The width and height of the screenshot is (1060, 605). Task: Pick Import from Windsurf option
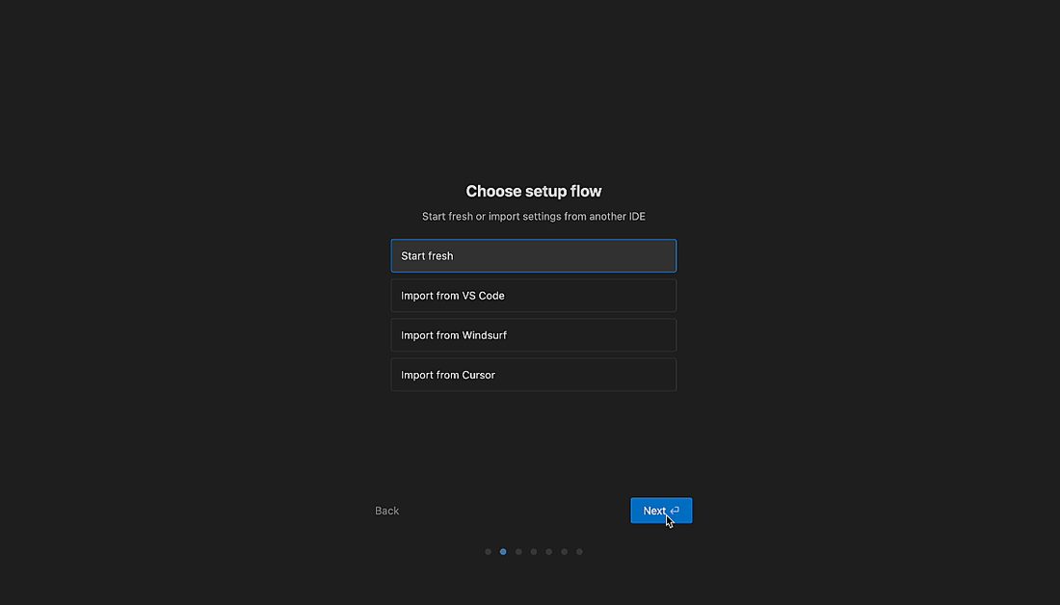(534, 335)
